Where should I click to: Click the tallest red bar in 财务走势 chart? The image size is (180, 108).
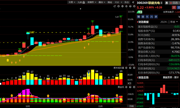[164, 89]
